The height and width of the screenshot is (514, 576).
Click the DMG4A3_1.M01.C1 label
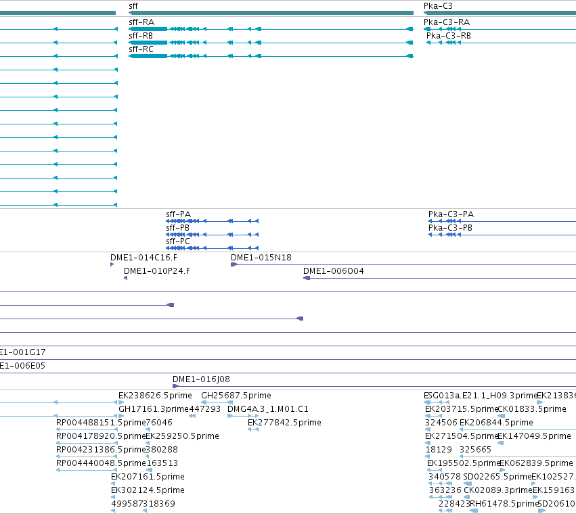pyautogui.click(x=268, y=409)
